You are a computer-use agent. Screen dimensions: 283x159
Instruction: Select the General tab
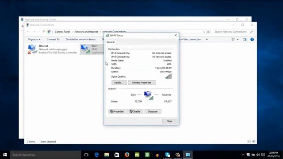tap(111, 42)
